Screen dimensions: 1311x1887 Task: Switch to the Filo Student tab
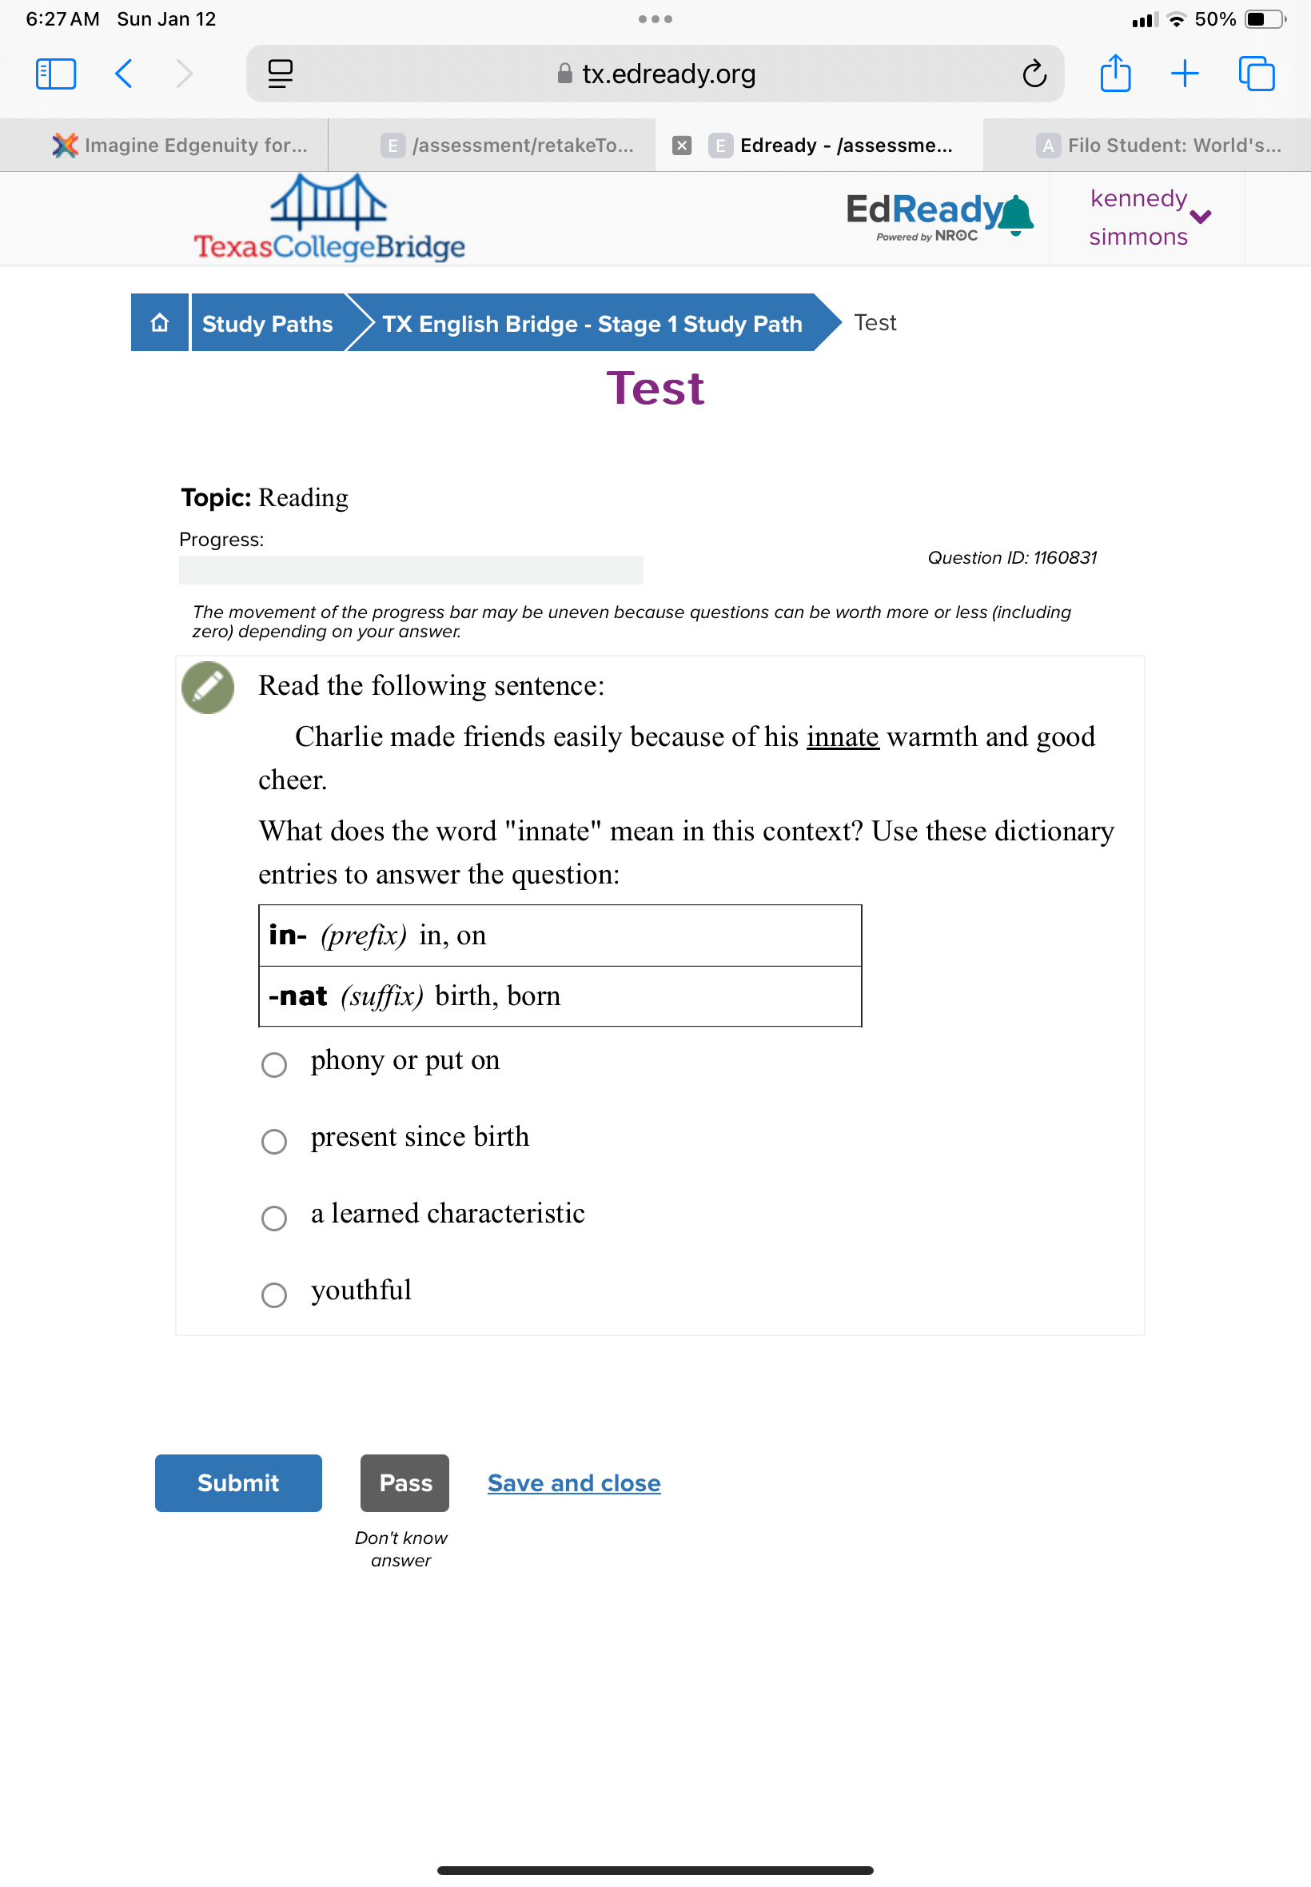pos(1158,146)
